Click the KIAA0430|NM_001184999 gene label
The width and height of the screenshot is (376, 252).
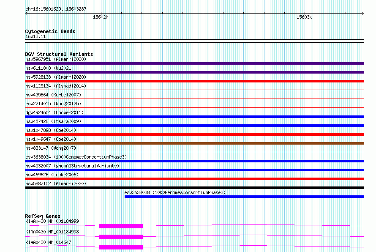pos(52,221)
